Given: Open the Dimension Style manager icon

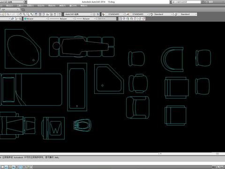Looking at the screenshot, I should [x=127, y=14].
